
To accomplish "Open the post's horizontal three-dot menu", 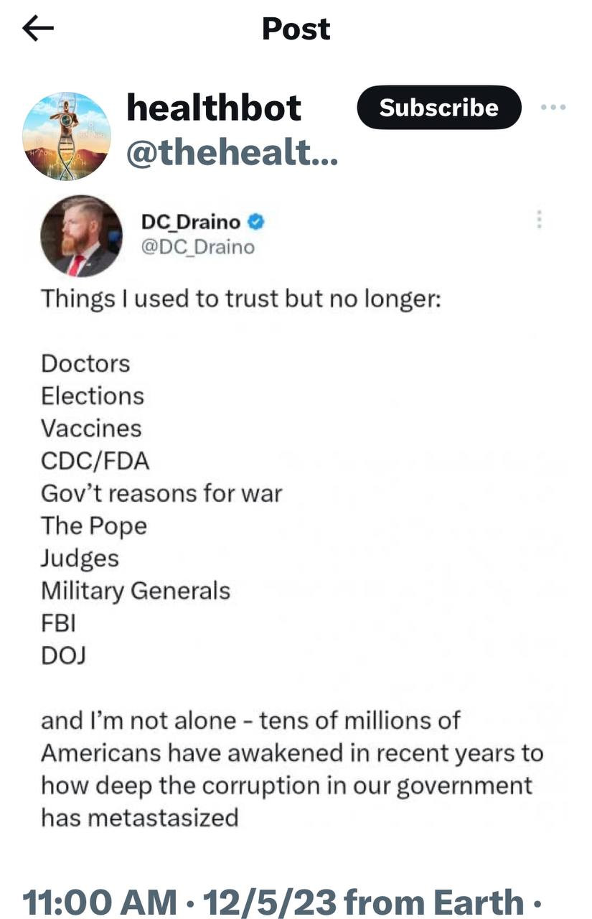I will tap(553, 108).
